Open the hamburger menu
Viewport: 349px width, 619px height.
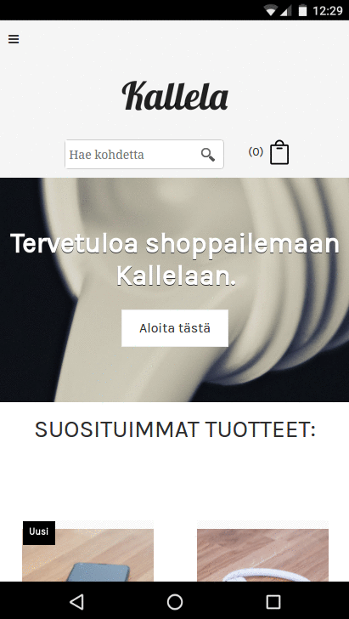click(14, 39)
